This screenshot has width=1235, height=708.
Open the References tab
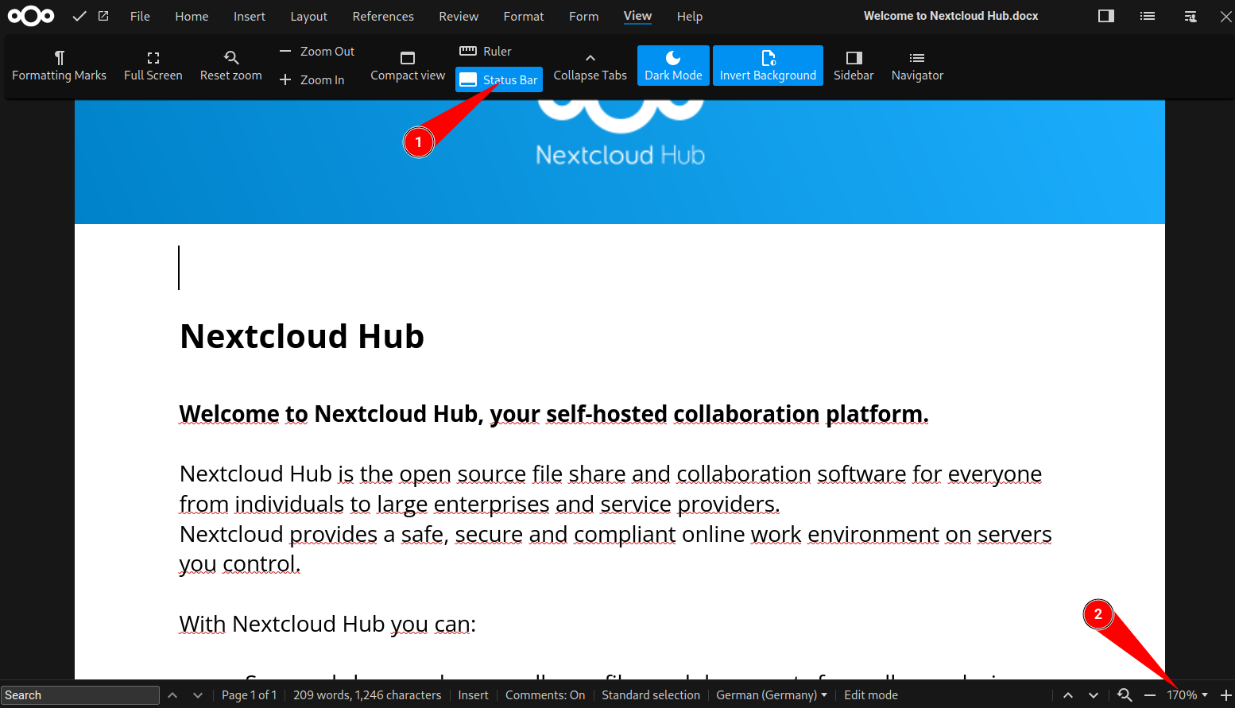click(382, 16)
